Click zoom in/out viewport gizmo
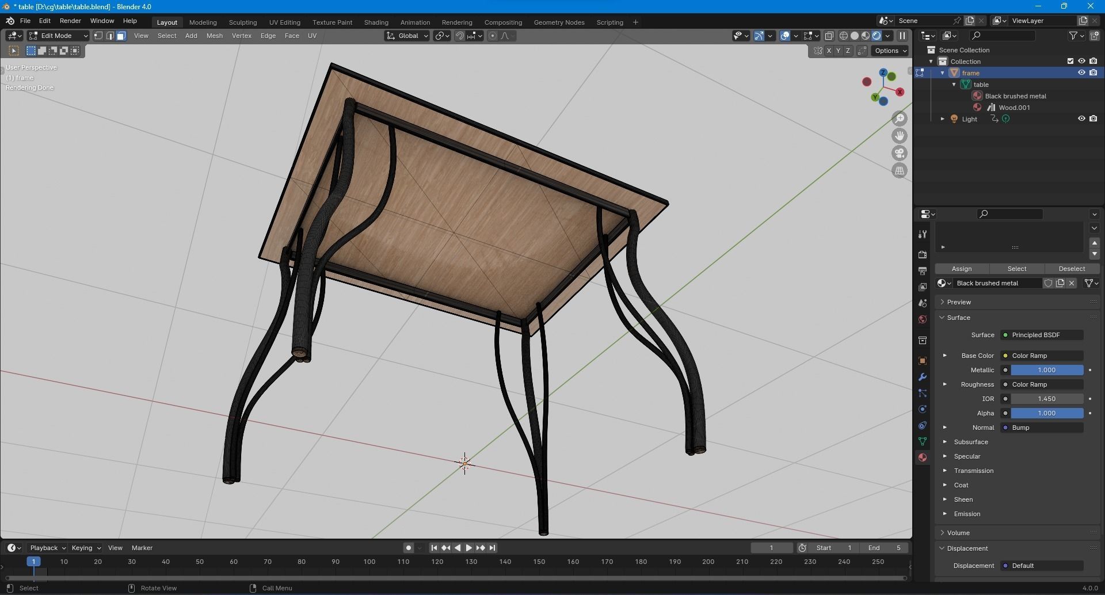The height and width of the screenshot is (595, 1105). click(x=900, y=119)
